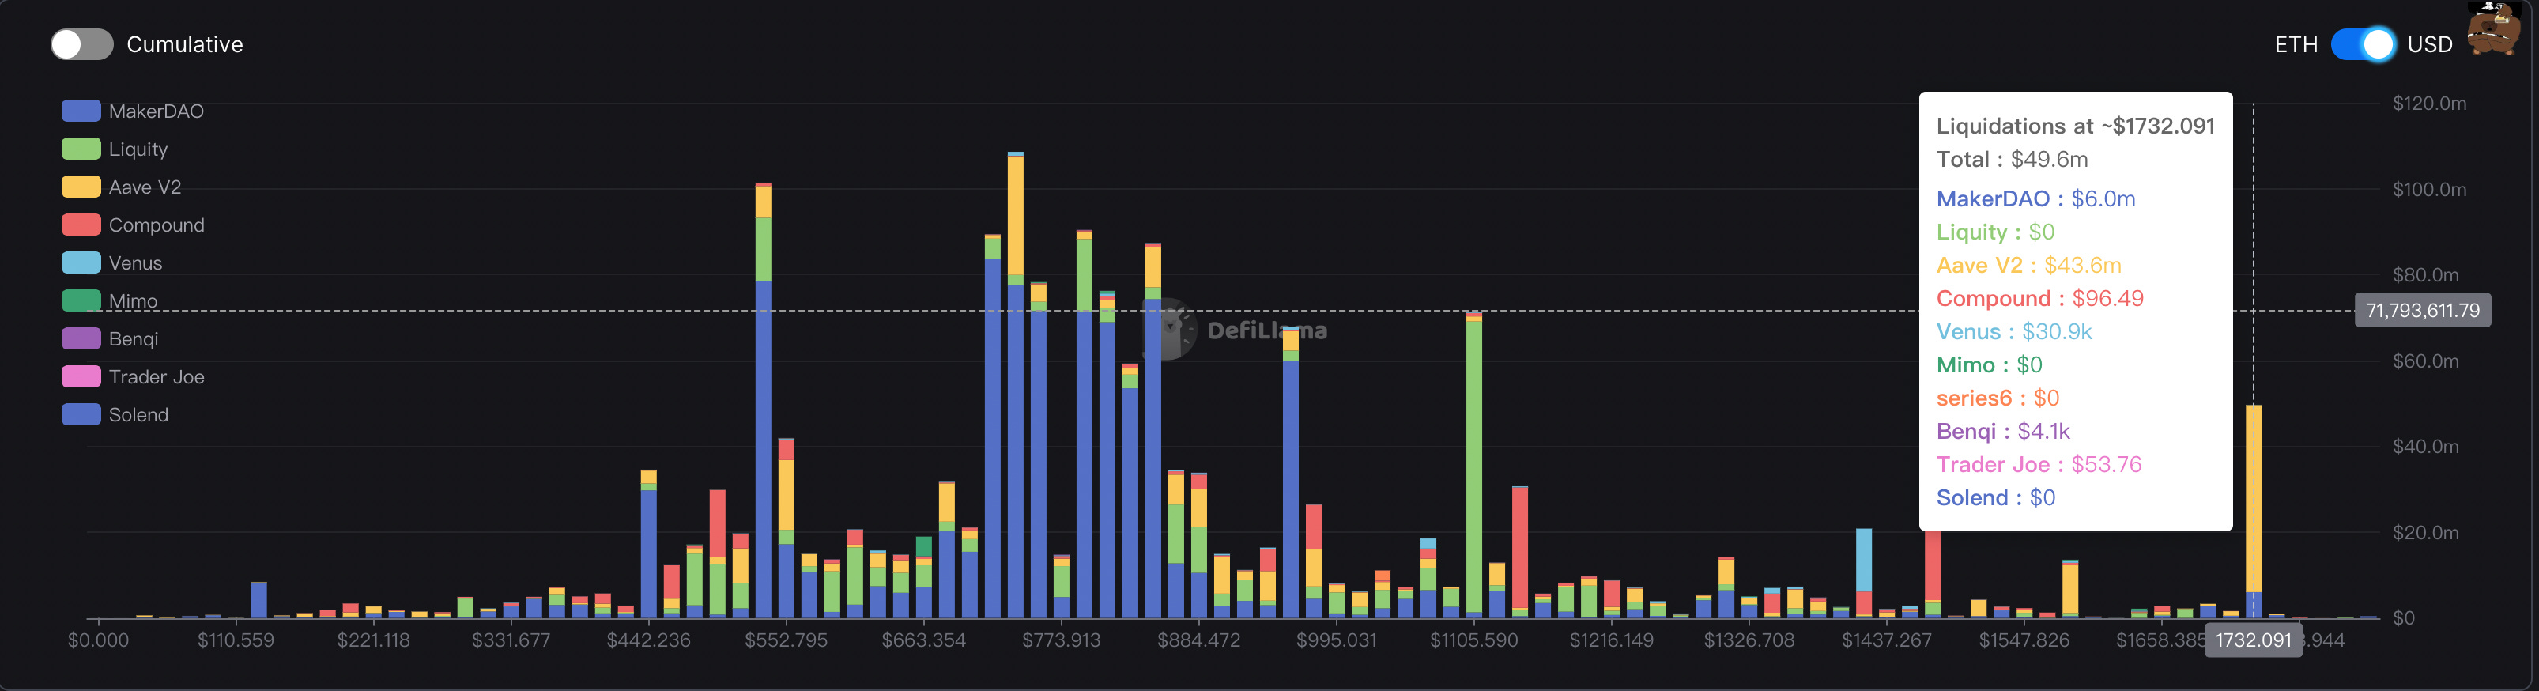Click the $773.913 x-axis label

pos(1061,640)
